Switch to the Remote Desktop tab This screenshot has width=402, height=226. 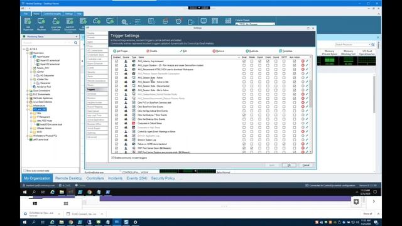tap(68, 178)
